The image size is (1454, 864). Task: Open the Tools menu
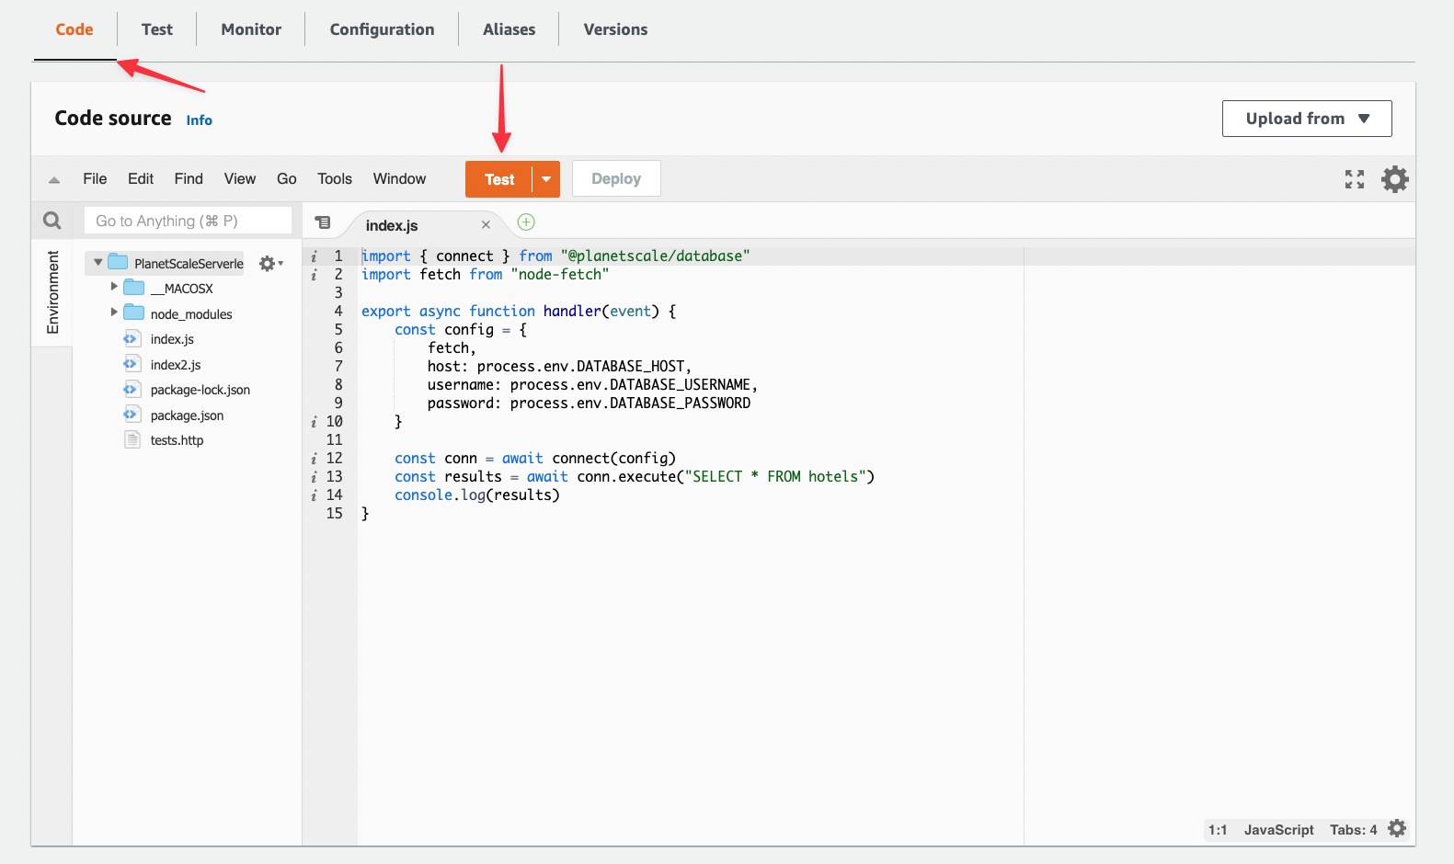pos(335,178)
